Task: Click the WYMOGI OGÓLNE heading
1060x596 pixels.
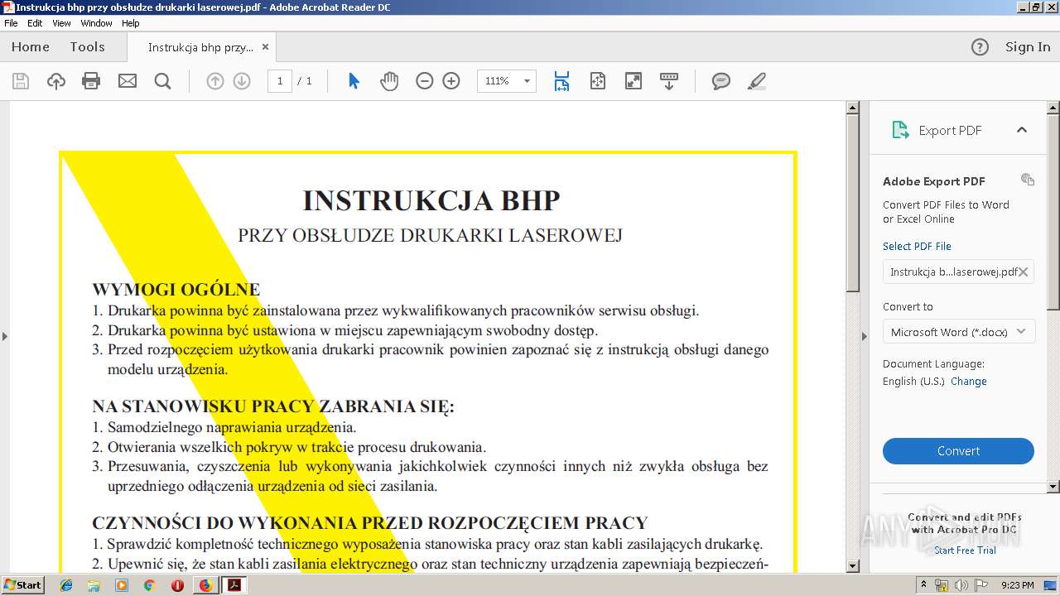Action: click(176, 290)
